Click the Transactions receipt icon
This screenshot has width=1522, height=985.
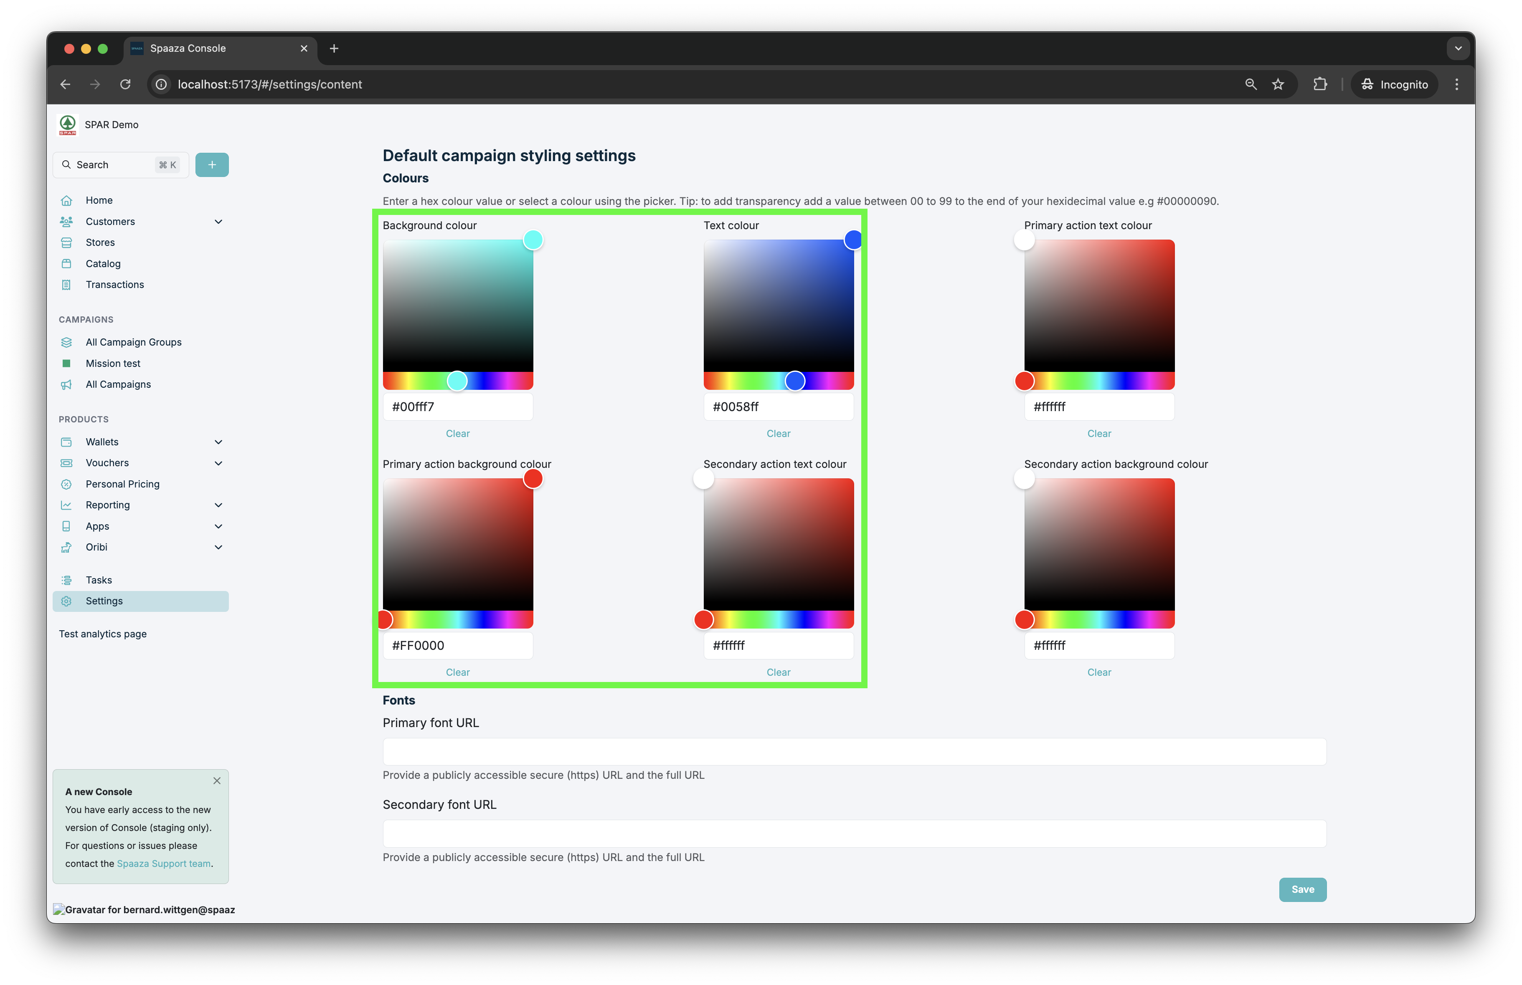[x=66, y=285]
